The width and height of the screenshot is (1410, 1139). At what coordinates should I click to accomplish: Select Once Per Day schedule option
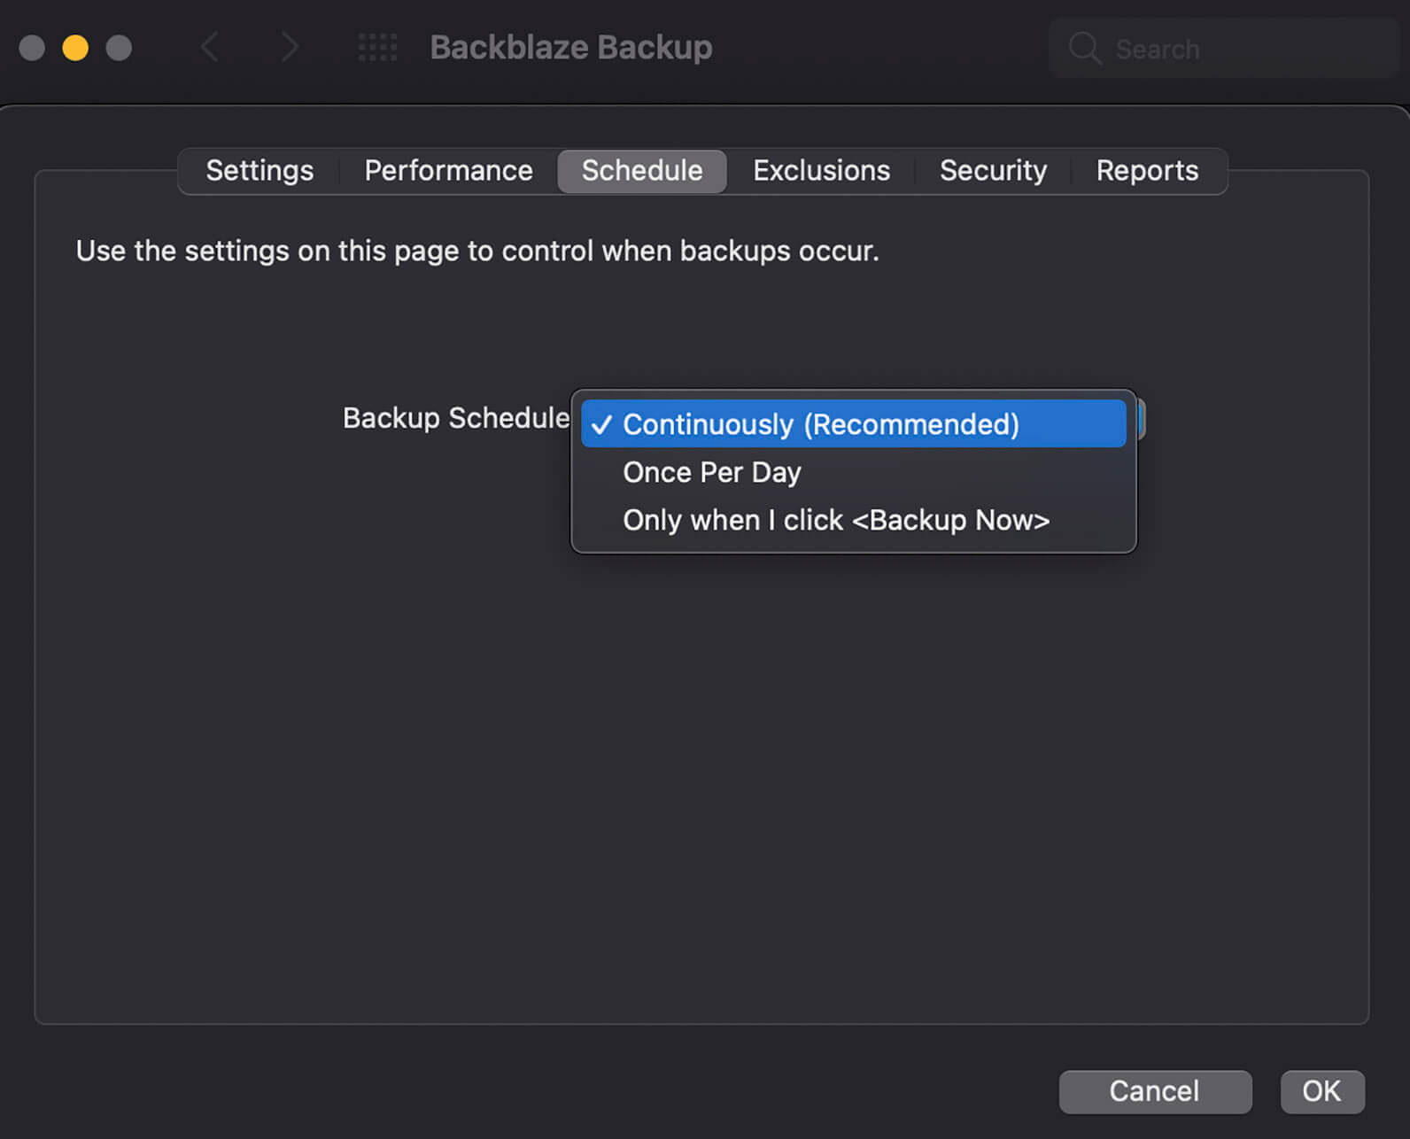[x=712, y=472]
